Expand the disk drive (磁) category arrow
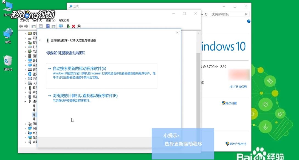The width and height of the screenshot is (299, 160). pyautogui.click(x=25, y=38)
